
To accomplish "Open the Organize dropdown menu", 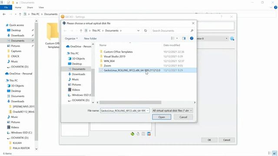I will [71, 39].
